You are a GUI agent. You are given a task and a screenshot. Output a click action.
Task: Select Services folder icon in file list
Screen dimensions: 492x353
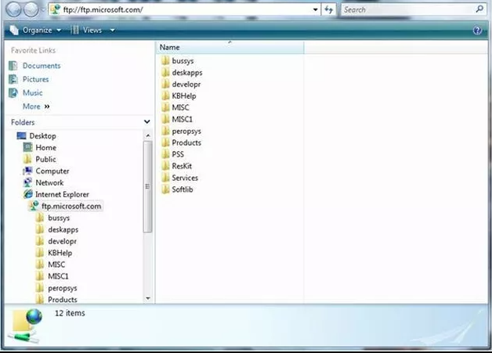point(165,178)
